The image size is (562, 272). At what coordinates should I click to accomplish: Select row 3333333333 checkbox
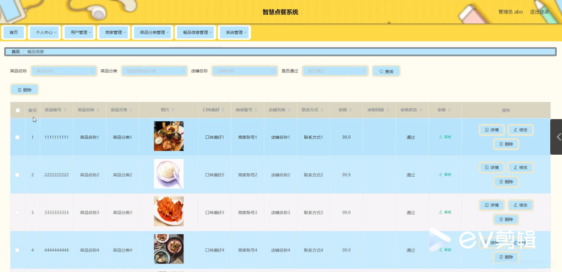point(17,213)
